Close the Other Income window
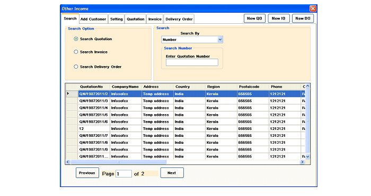 (313, 9)
